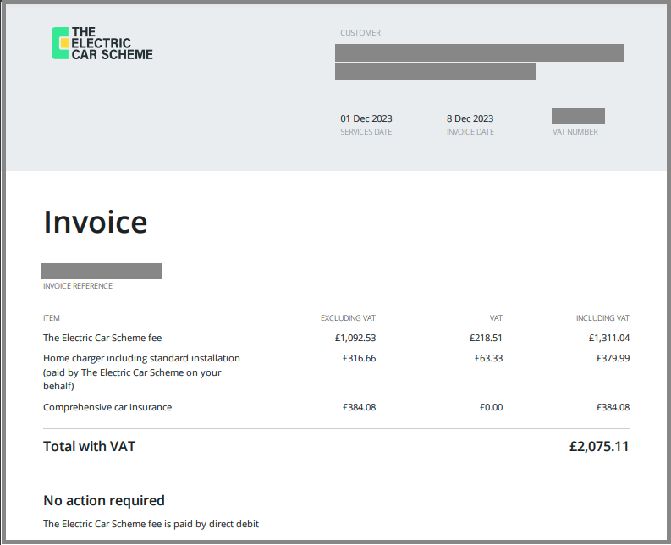Click the Total with VAT label

[90, 447]
